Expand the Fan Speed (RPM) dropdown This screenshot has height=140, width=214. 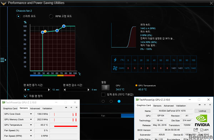tap(31, 136)
